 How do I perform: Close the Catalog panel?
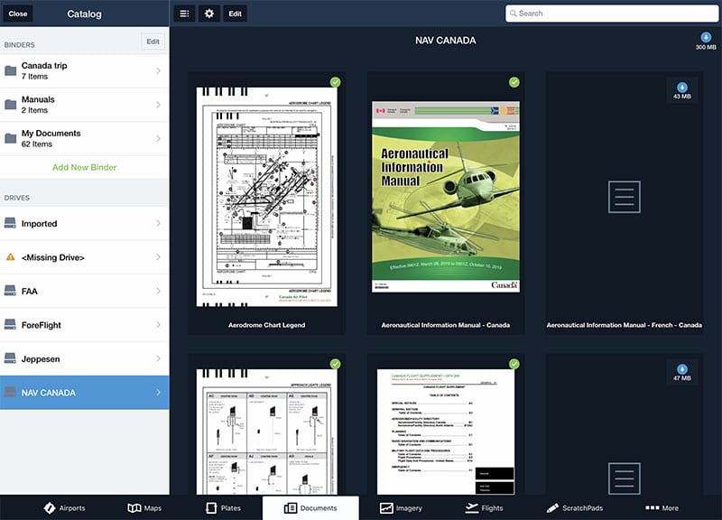click(18, 14)
